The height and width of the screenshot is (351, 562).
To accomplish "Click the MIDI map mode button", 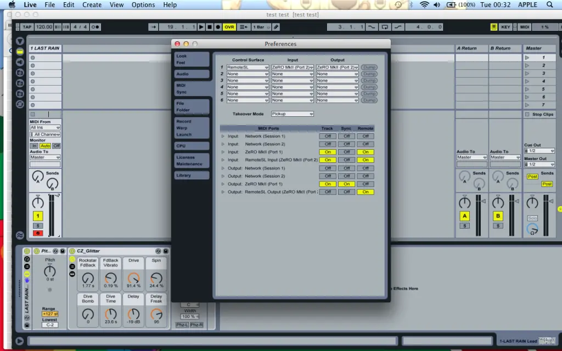I will 524,27.
